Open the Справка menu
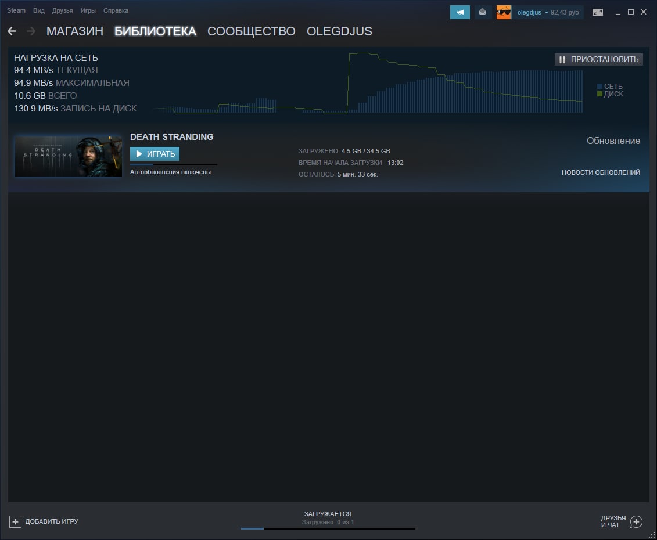657x540 pixels. pyautogui.click(x=116, y=10)
